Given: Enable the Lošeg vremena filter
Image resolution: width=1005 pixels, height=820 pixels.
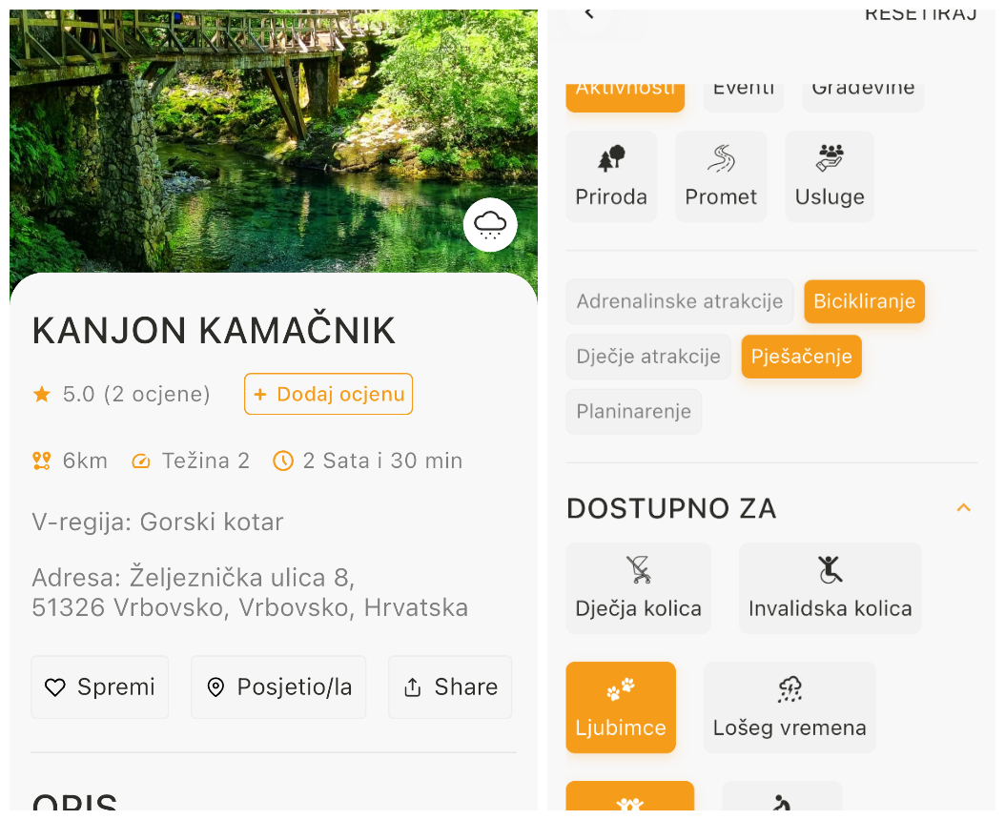Looking at the screenshot, I should click(790, 707).
